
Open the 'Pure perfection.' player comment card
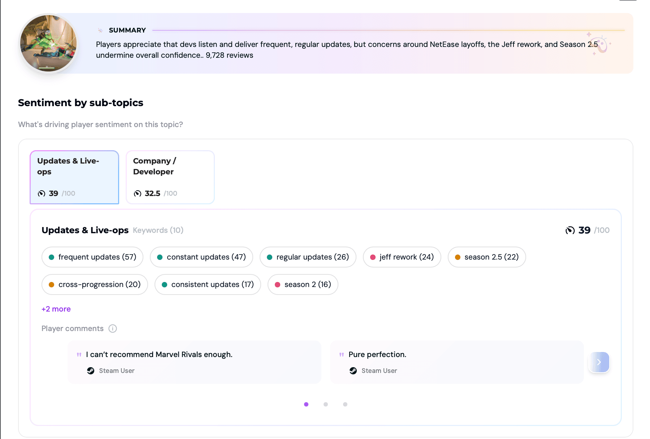(457, 362)
